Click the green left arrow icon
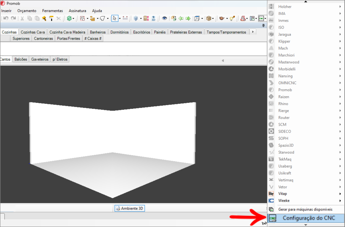Viewport: 345px width, 227px height. point(181,19)
